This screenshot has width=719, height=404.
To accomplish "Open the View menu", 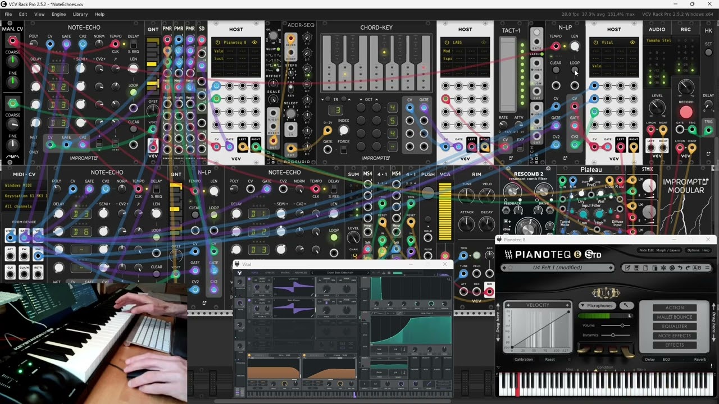I will pos(39,14).
